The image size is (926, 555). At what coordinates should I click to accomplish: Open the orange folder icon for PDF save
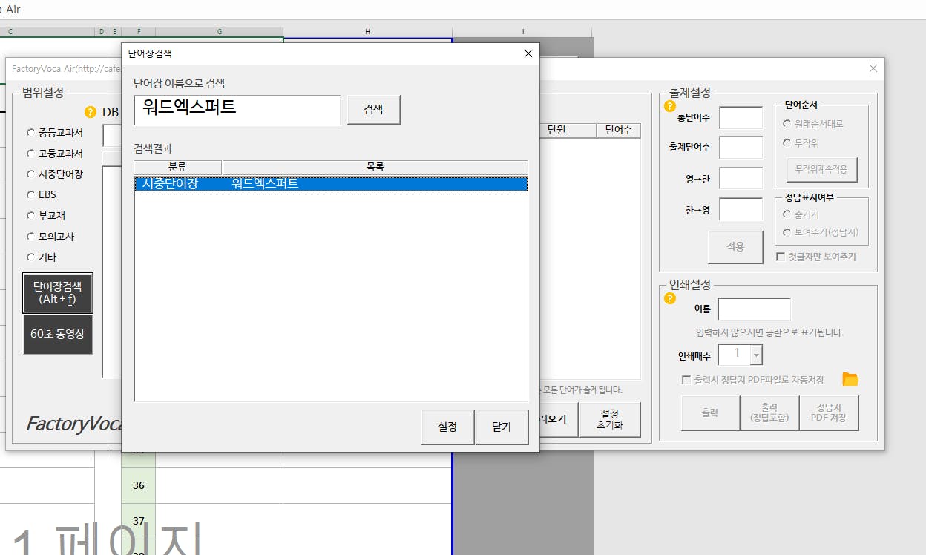point(850,379)
